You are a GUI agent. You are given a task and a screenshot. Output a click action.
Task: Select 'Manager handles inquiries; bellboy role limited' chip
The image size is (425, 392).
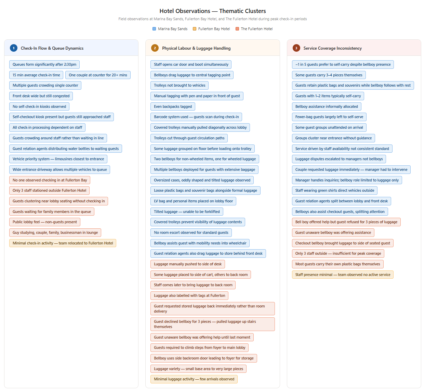(x=347, y=180)
